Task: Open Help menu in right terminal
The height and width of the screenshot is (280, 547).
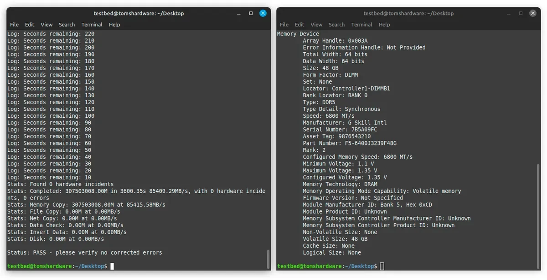Action: (x=384, y=25)
